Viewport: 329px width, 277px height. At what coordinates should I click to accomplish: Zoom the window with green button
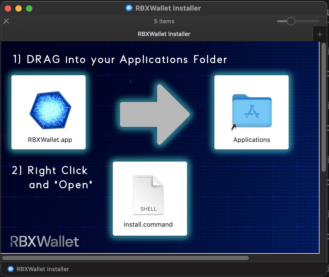(29, 8)
